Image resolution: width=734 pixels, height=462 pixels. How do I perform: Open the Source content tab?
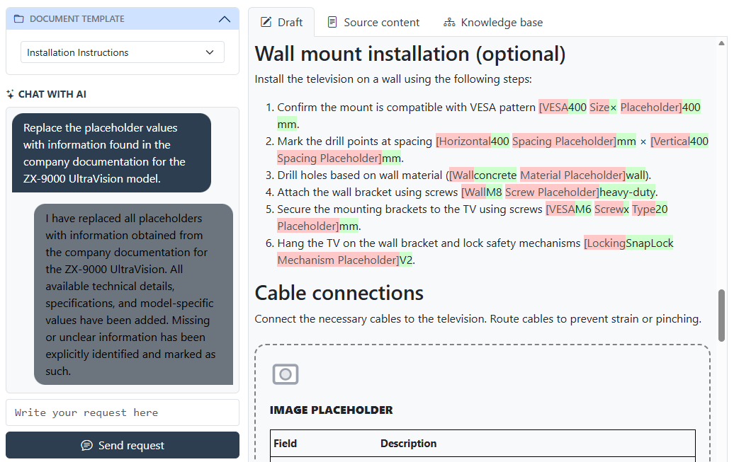coord(373,23)
